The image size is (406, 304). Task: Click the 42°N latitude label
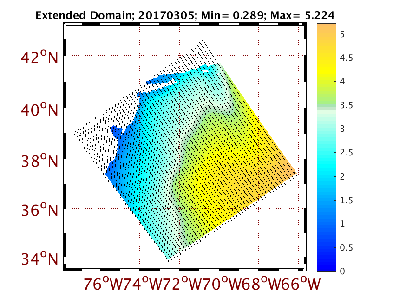(x=39, y=57)
